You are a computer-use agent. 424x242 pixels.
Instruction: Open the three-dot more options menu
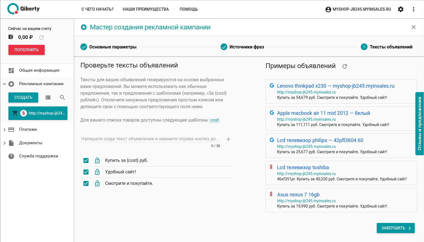coord(414,9)
